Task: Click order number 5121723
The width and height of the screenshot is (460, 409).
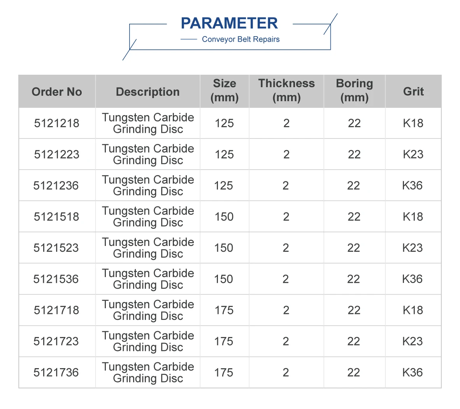Action: point(56,341)
